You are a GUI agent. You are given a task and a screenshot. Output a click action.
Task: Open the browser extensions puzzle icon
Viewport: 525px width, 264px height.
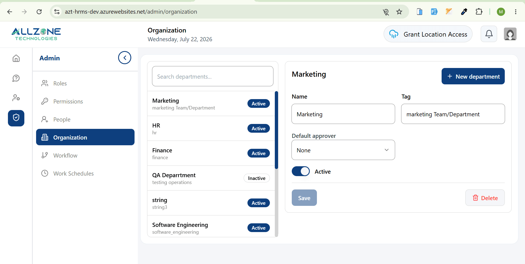pyautogui.click(x=479, y=12)
